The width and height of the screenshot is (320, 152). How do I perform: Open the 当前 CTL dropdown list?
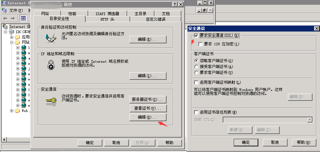[310, 120]
